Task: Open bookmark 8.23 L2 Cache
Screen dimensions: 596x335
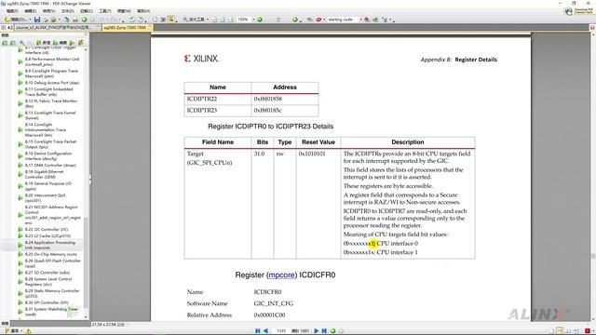Action: tap(47, 235)
